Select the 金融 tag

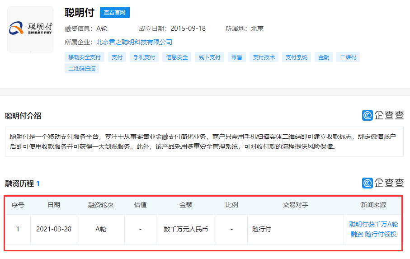tap(324, 57)
